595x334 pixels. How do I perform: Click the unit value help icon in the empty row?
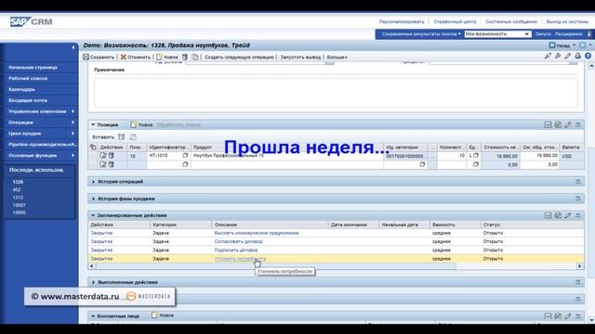tap(475, 165)
